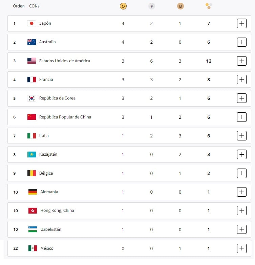Click the gold medal column icon
255x265 pixels.
pyautogui.click(x=123, y=6)
